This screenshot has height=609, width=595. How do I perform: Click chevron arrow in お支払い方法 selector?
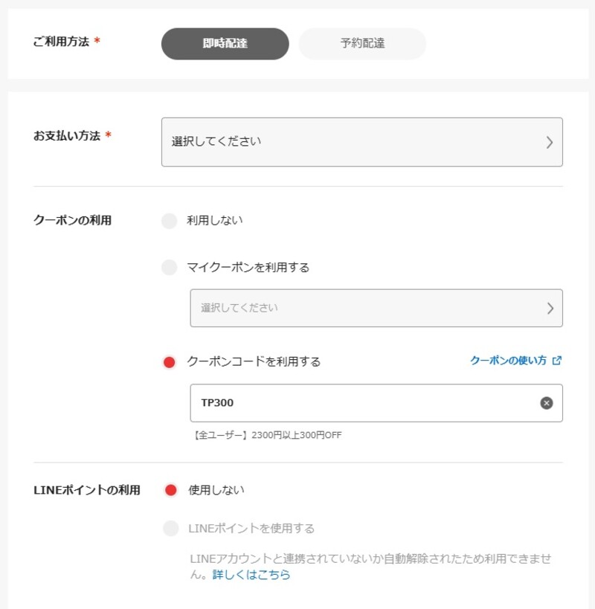pos(549,142)
